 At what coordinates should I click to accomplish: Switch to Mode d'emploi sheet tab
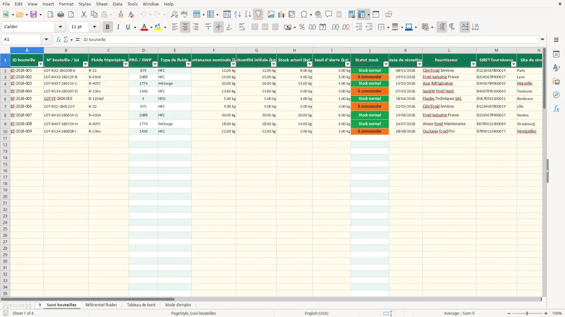click(x=178, y=305)
